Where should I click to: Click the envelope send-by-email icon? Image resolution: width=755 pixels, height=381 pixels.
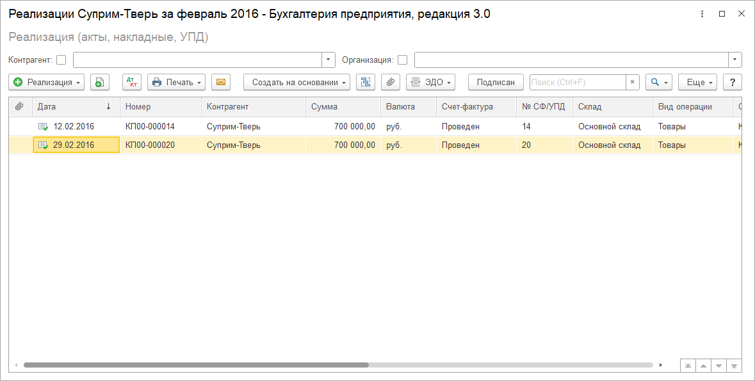coord(220,83)
